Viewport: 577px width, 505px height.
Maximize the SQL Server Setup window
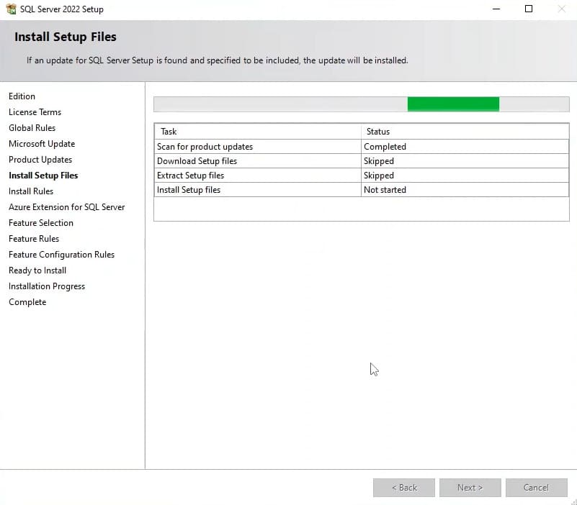529,9
